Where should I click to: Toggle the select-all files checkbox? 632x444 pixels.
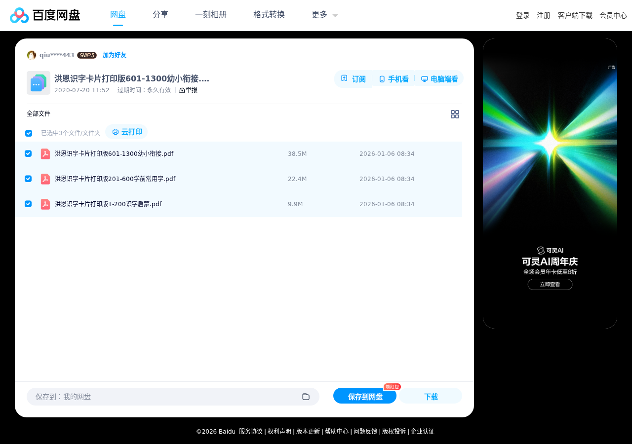pos(29,133)
